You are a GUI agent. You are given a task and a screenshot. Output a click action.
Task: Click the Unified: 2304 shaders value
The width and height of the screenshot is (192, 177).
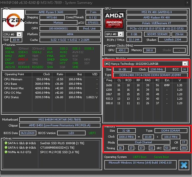click(x=173, y=39)
